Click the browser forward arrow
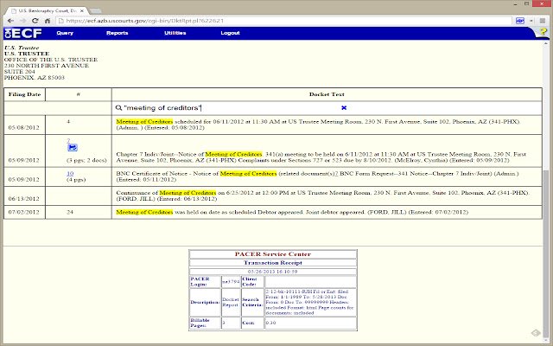Viewport: 553px width, 346px height. click(x=23, y=21)
